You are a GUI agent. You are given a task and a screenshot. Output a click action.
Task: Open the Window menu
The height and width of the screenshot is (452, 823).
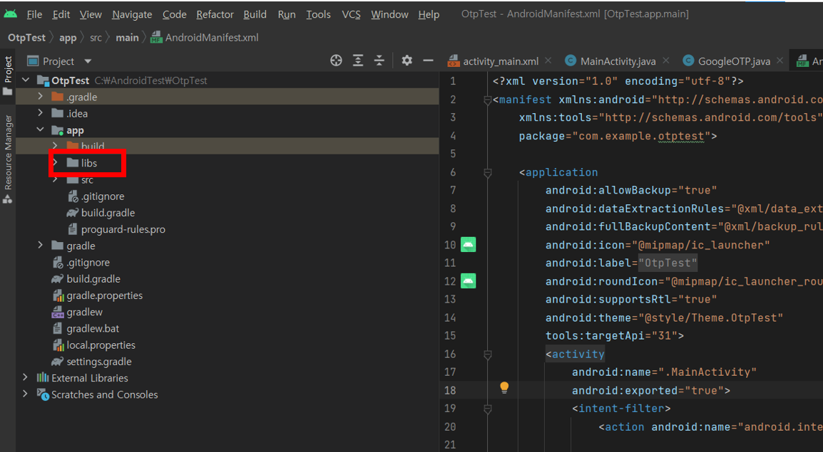[389, 15]
